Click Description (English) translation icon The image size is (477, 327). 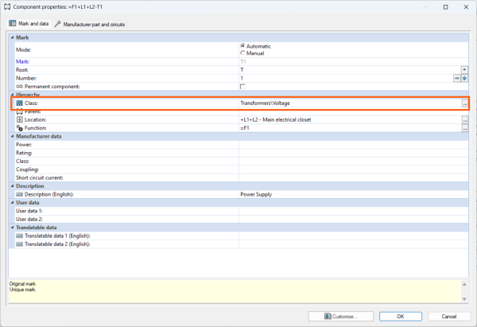coord(19,194)
